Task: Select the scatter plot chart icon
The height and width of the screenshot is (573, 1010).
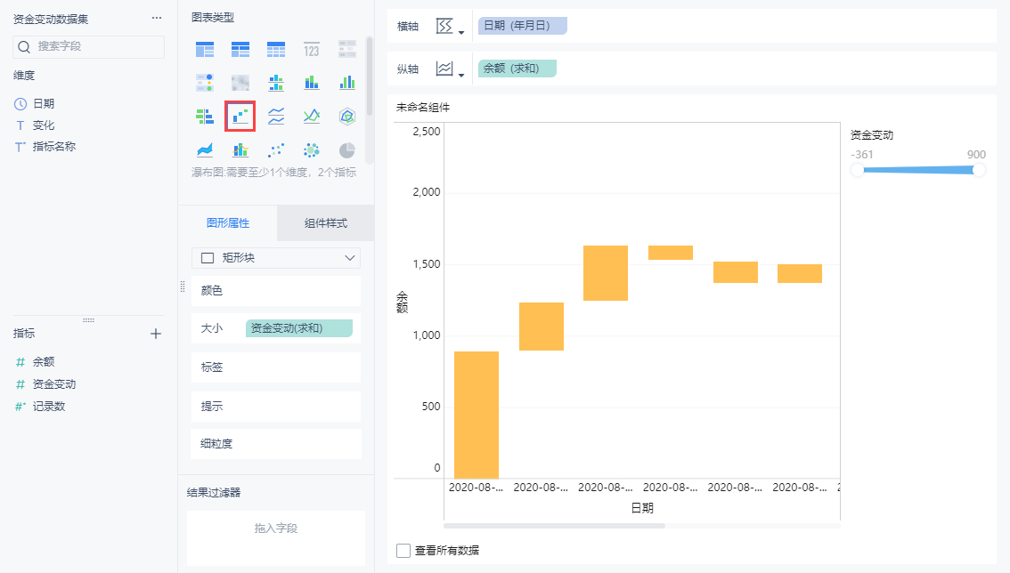Action: coord(276,150)
